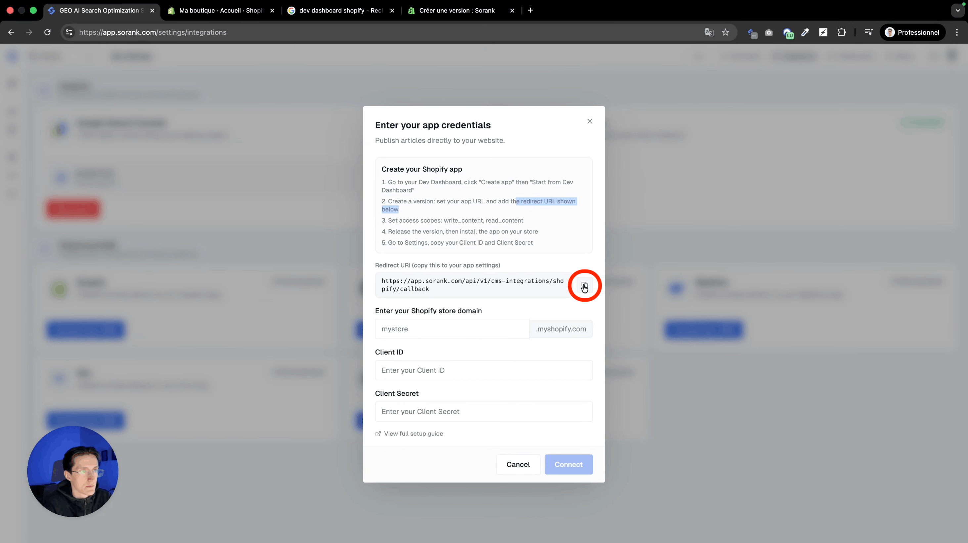Open the media controls icon
The image size is (968, 543).
868,32
